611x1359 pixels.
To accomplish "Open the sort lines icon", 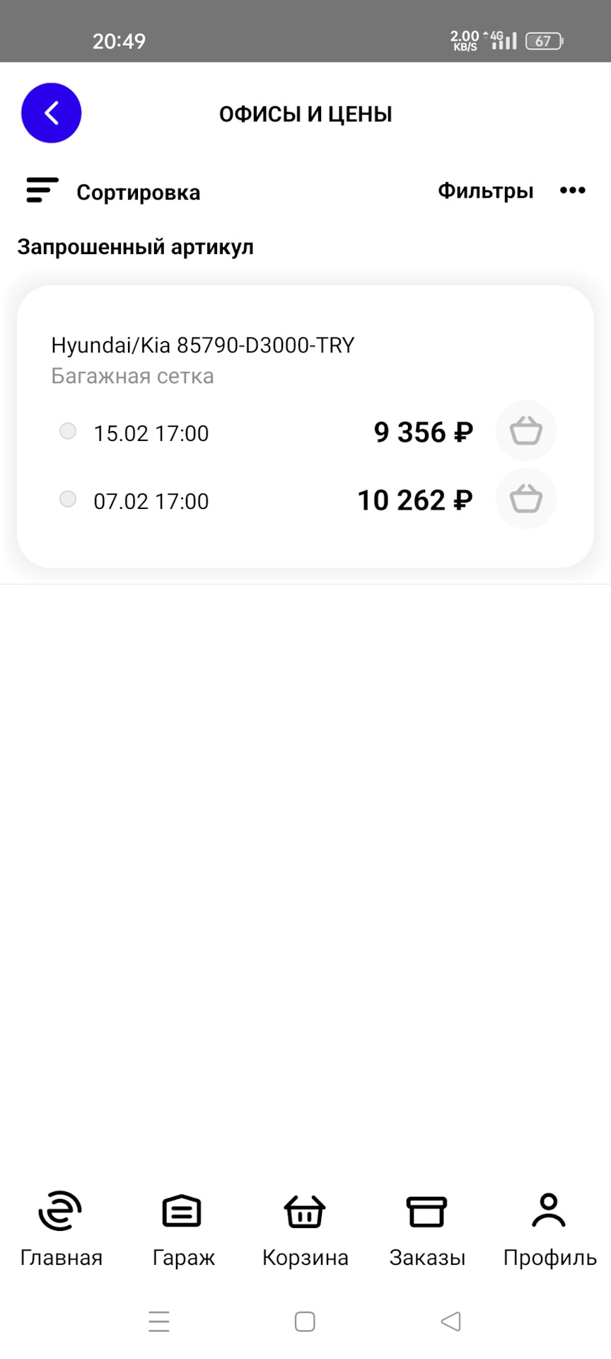I will point(42,190).
